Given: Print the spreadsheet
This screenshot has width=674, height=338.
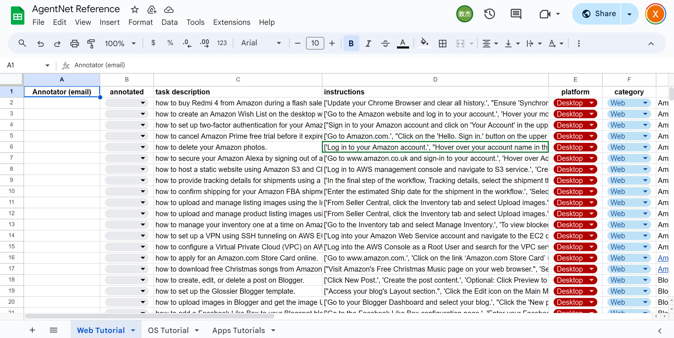Looking at the screenshot, I should coord(74,43).
